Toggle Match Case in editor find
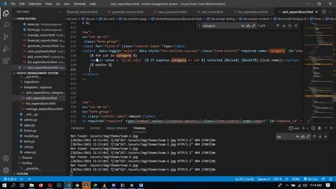The height and width of the screenshot is (189, 336). [x=243, y=26]
